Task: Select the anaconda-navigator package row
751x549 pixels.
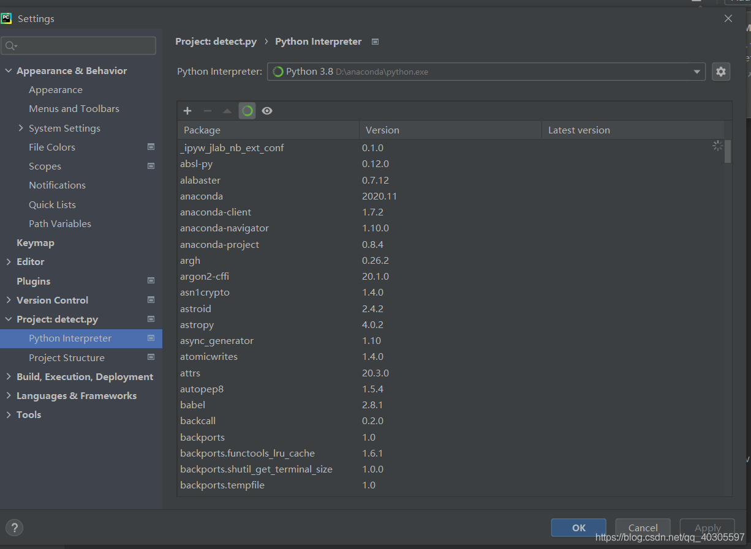Action: click(x=224, y=228)
